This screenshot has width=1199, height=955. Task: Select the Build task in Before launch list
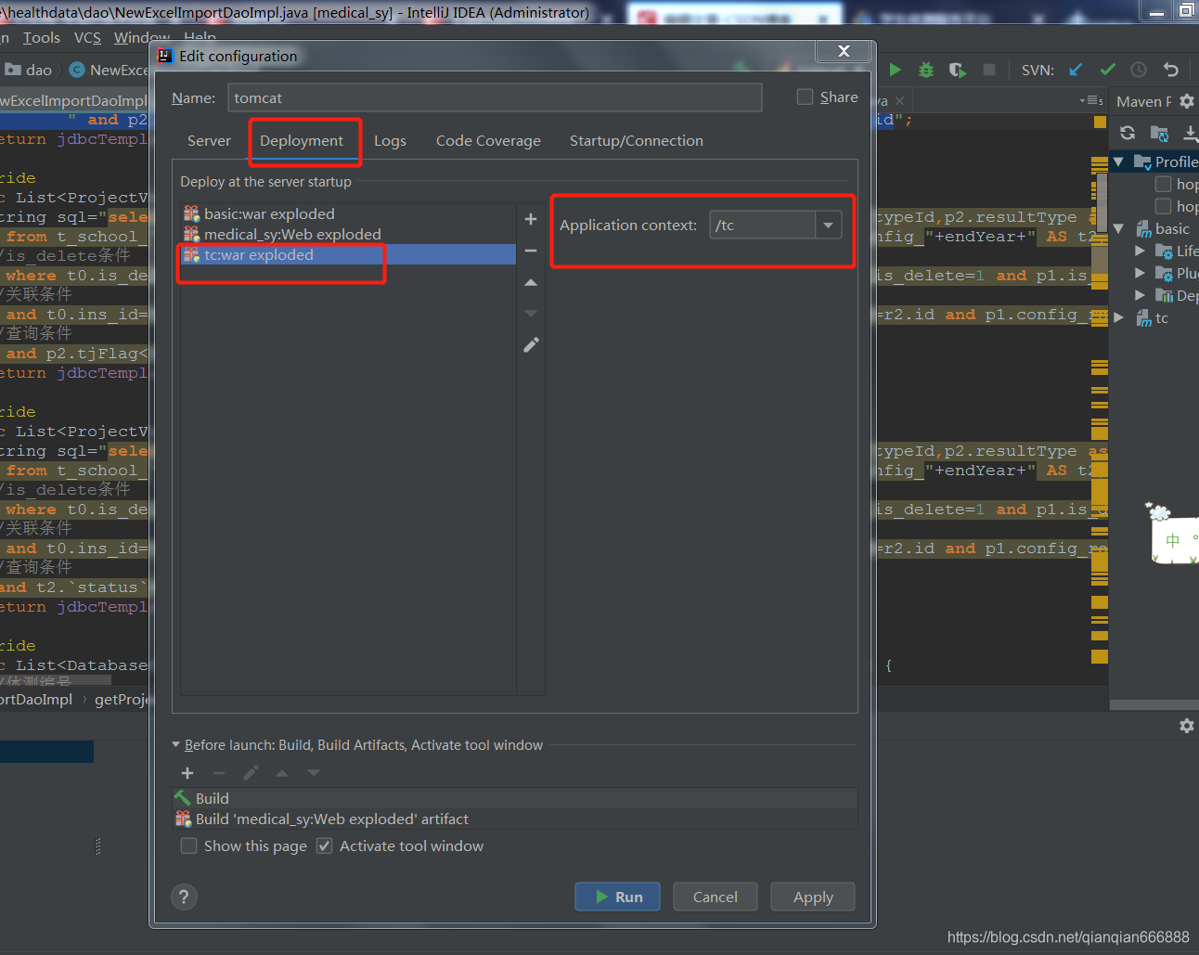tap(515, 798)
